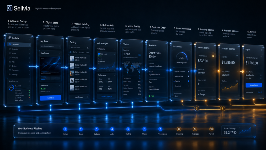Close the Payout panel
This screenshot has width=266, height=150.
click(262, 50)
